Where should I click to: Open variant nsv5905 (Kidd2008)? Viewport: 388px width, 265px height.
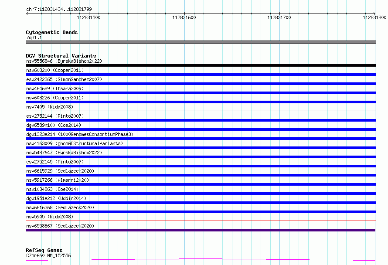[50, 217]
